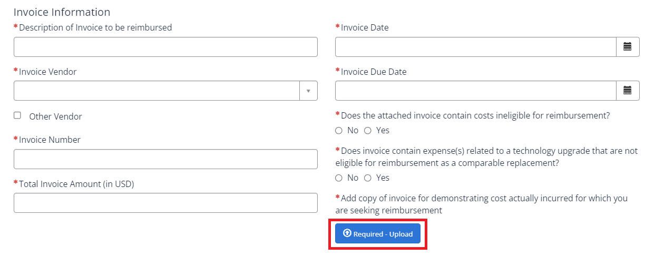Click the Total Invoice Amount field
Image resolution: width=655 pixels, height=255 pixels.
165,203
